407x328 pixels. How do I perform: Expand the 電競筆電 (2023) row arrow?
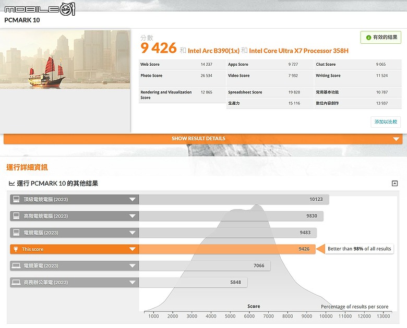pyautogui.click(x=133, y=266)
